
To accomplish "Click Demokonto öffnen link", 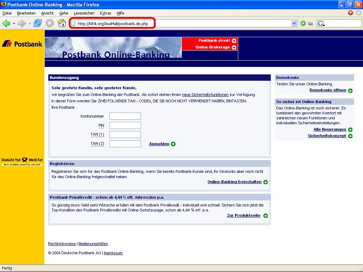I will click(x=328, y=90).
